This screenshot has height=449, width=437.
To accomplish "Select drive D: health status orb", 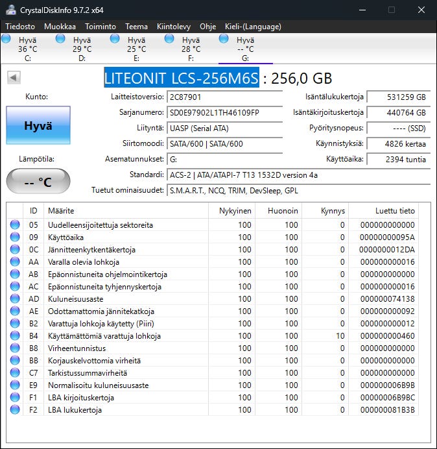I will pyautogui.click(x=61, y=39).
